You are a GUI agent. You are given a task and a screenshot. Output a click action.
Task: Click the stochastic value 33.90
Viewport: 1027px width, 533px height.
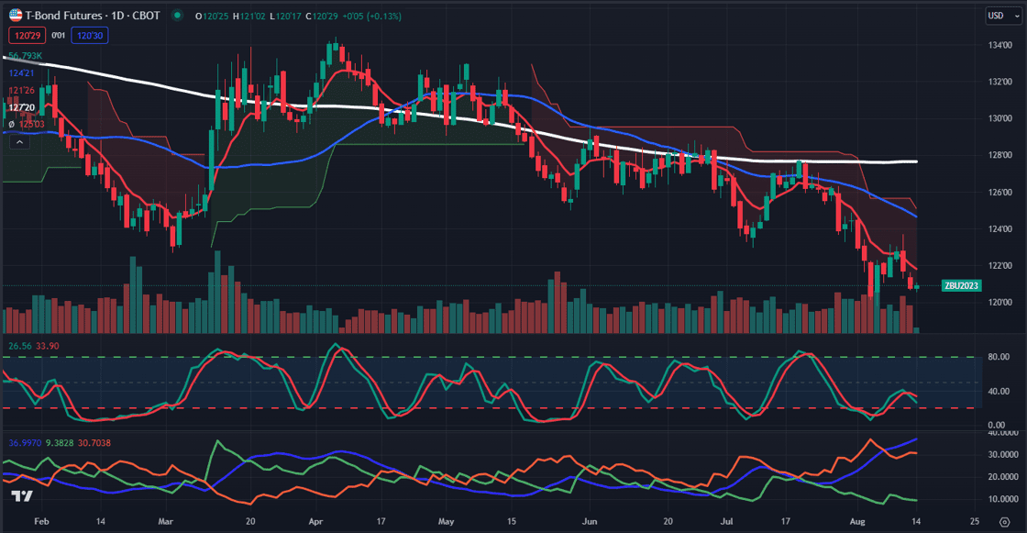coord(47,346)
